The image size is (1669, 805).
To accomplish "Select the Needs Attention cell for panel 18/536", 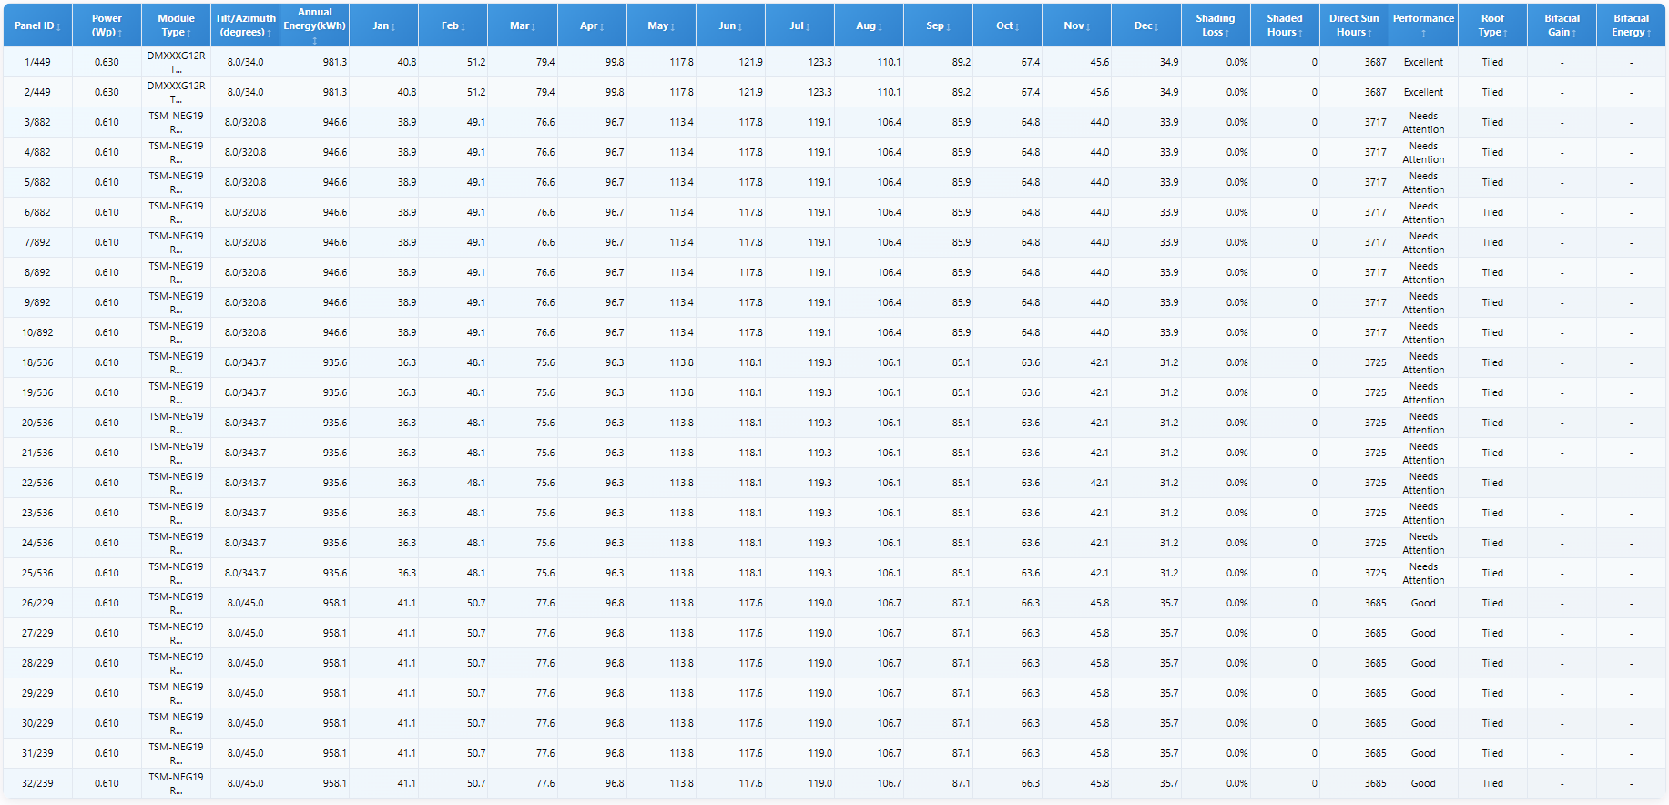I will pyautogui.click(x=1423, y=362).
